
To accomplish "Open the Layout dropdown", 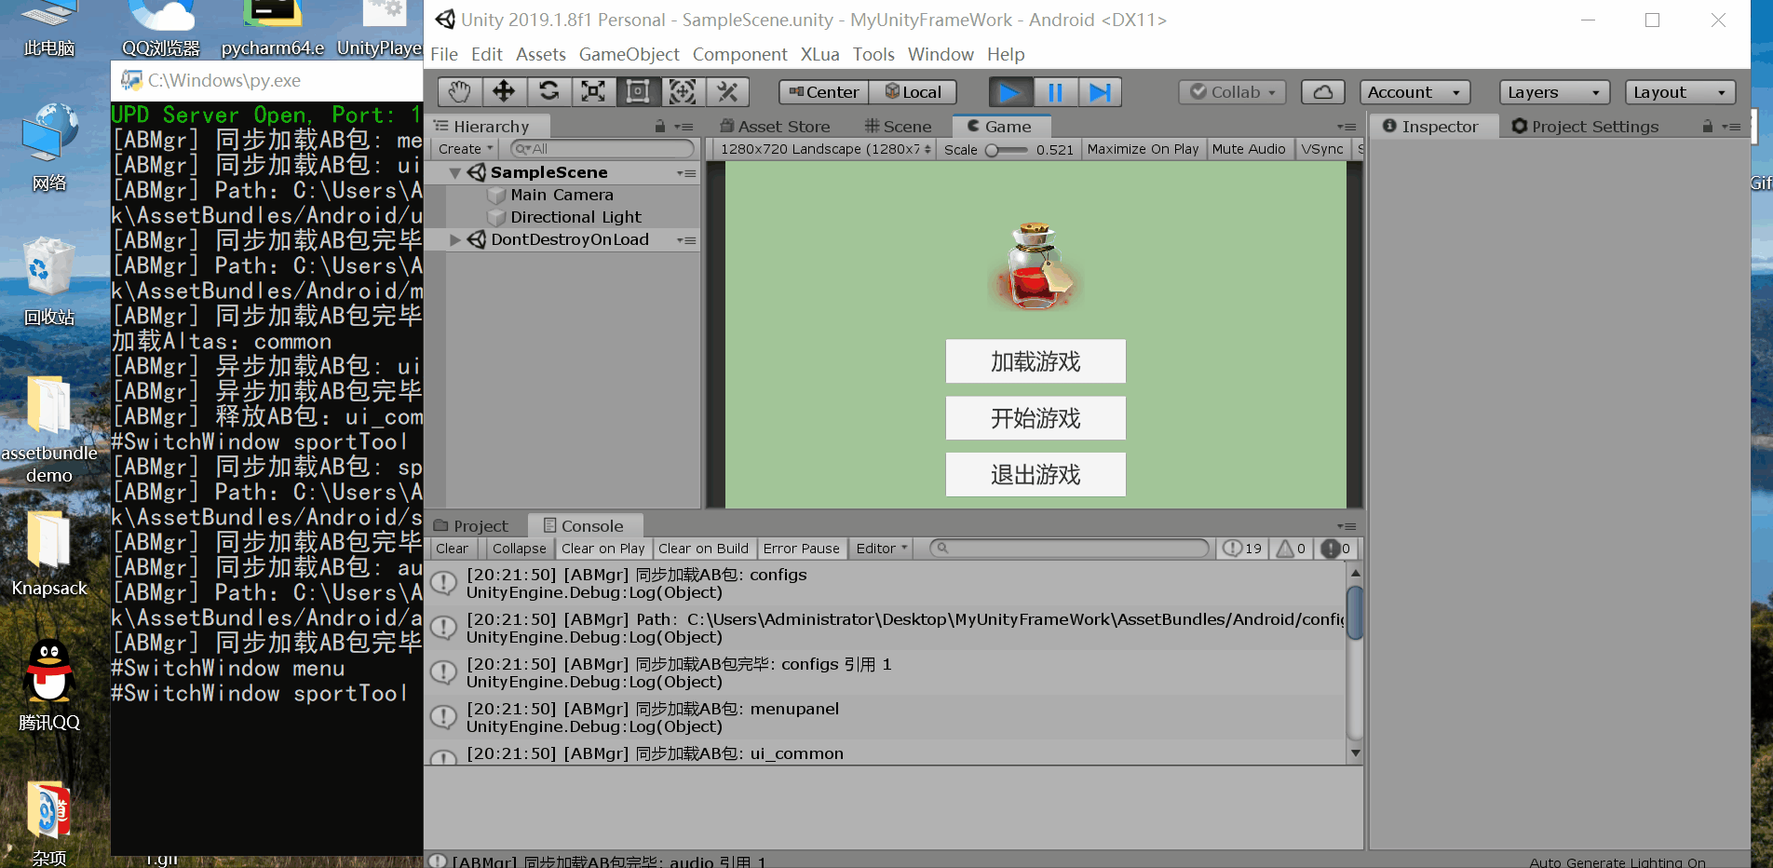I will coord(1681,92).
